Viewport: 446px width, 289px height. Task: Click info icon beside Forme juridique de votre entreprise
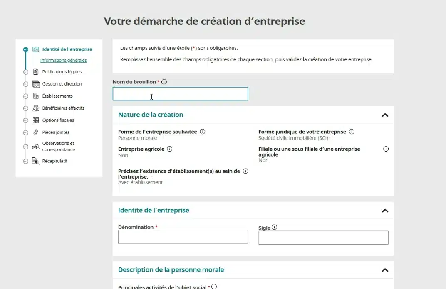(352, 132)
